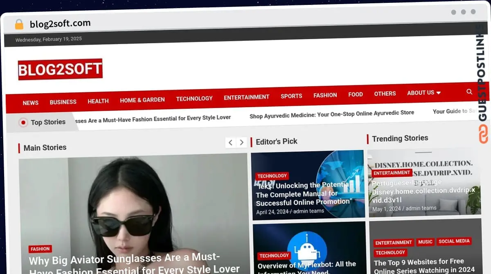Click Technology tag on MyFlexbot article

(274, 256)
